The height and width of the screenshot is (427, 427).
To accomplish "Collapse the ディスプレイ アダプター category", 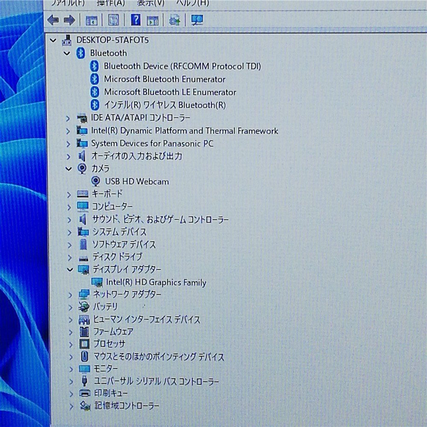I will (x=70, y=269).
